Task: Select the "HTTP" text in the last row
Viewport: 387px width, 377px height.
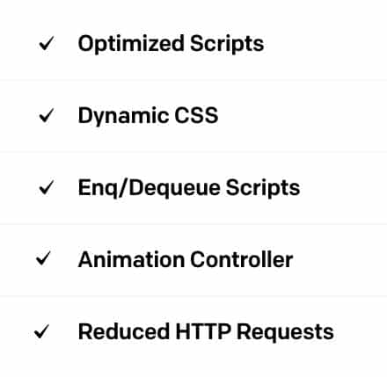Action: point(203,331)
